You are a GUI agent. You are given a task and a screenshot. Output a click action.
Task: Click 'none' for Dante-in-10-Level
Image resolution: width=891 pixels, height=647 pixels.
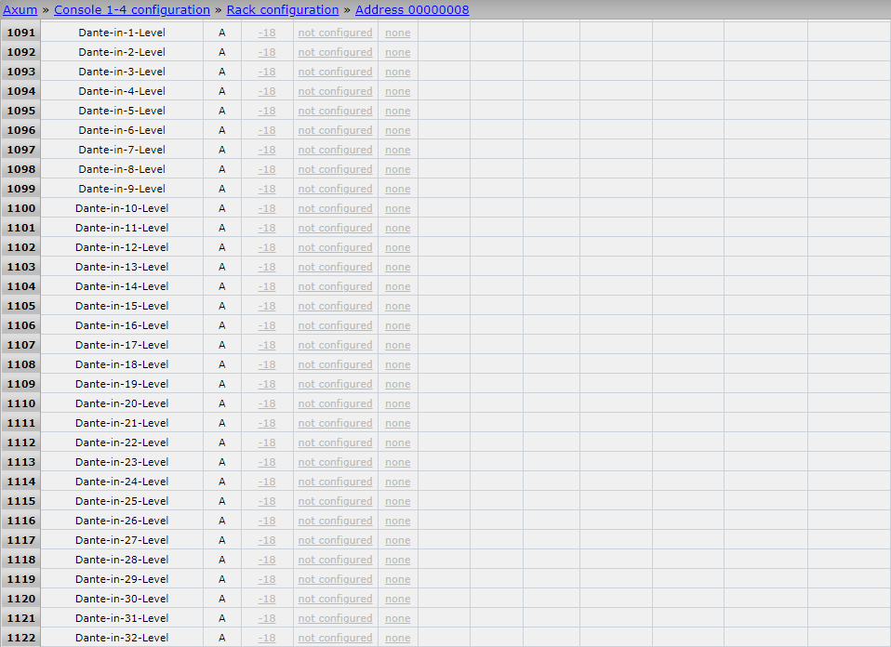pyautogui.click(x=397, y=208)
